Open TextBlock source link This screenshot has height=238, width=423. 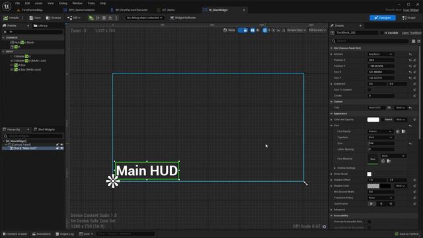[x=411, y=33]
